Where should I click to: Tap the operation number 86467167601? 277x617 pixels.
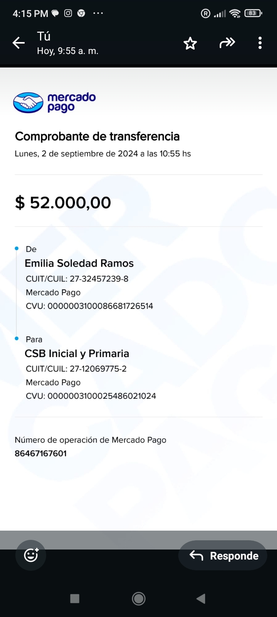point(41,453)
